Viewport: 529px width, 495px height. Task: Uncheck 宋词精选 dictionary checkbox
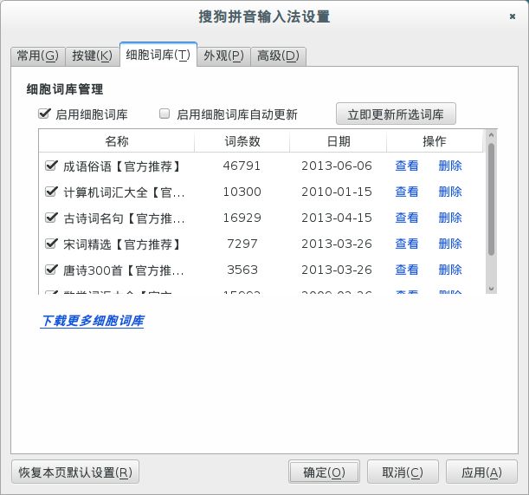pyautogui.click(x=51, y=244)
